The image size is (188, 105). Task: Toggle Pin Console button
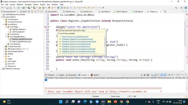coord(169,75)
